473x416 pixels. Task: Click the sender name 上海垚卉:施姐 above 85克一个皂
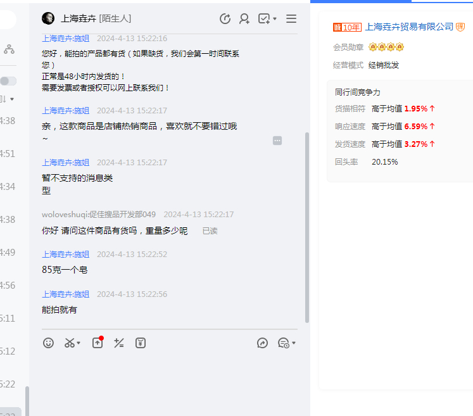point(66,254)
